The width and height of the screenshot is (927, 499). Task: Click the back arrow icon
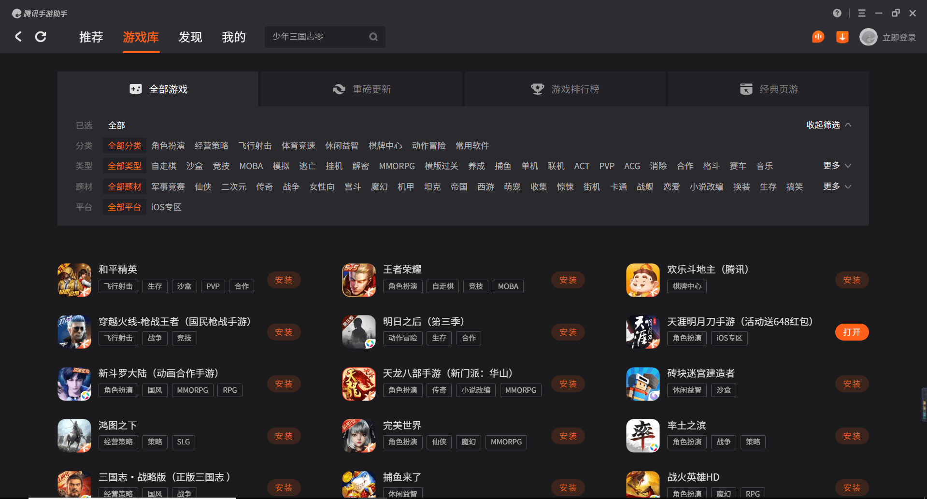(18, 37)
